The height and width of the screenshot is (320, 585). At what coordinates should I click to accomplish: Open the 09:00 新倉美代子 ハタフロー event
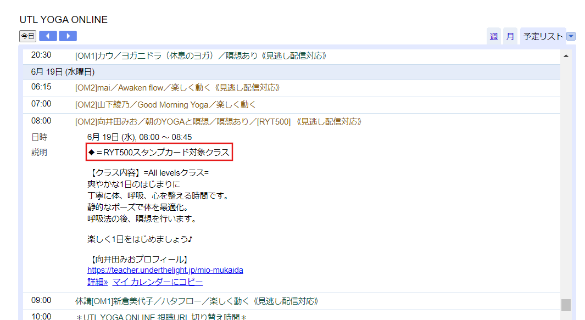[197, 301]
